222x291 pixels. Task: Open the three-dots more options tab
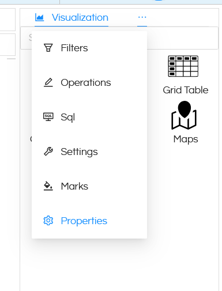142,17
